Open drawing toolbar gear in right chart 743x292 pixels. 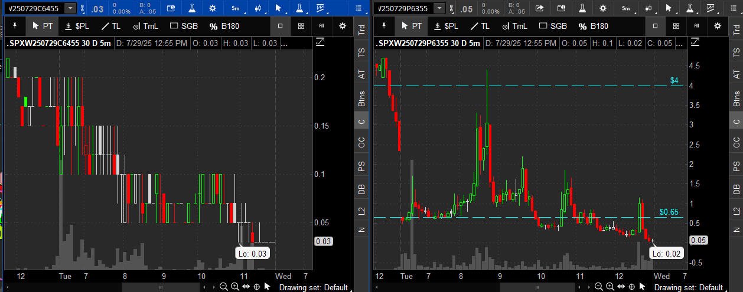coord(718,26)
